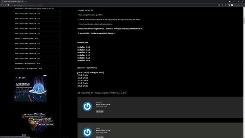Screen dimensions: 245x138
Task: Open Installer 2.0.0 link
Action: 84,61
